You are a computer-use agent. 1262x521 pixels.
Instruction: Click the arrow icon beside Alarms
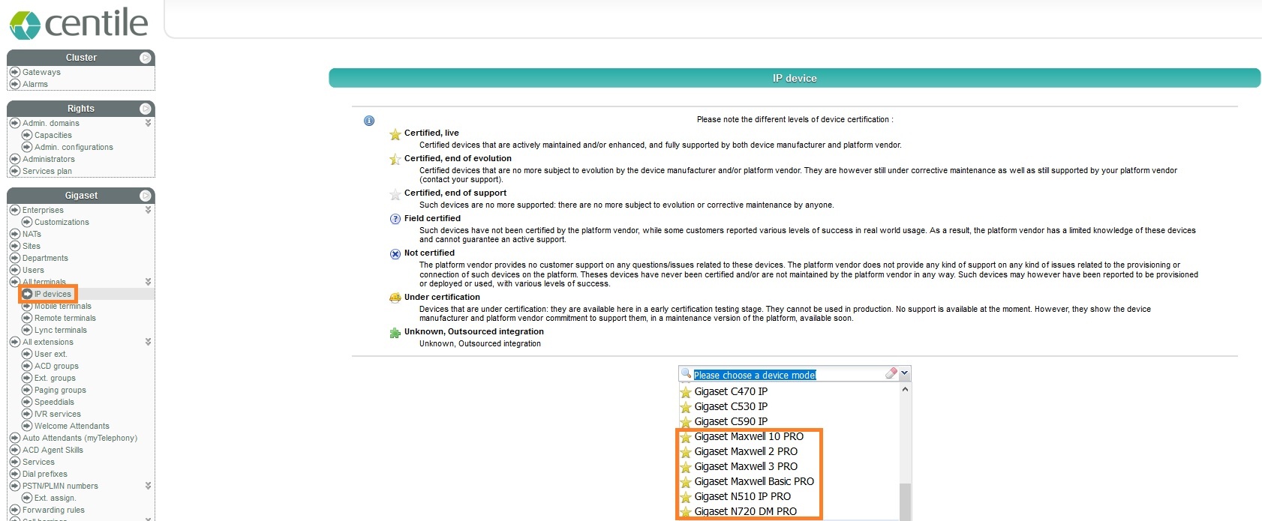point(14,84)
